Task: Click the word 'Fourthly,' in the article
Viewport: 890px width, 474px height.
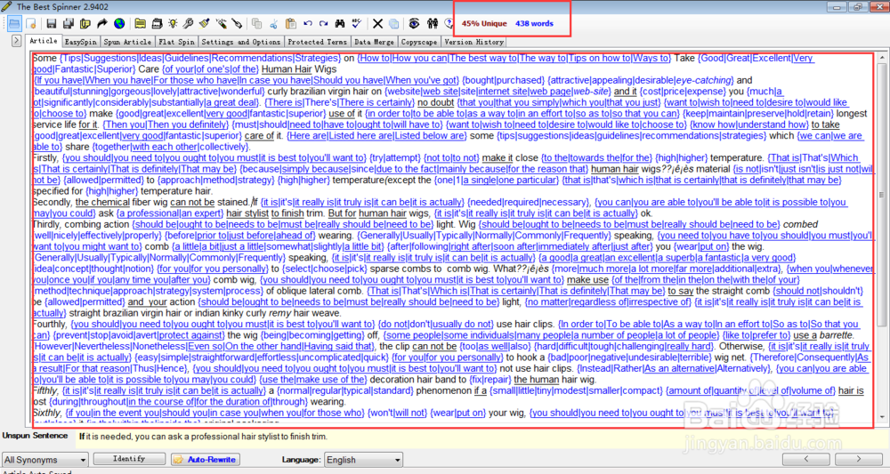Action: [x=50, y=324]
